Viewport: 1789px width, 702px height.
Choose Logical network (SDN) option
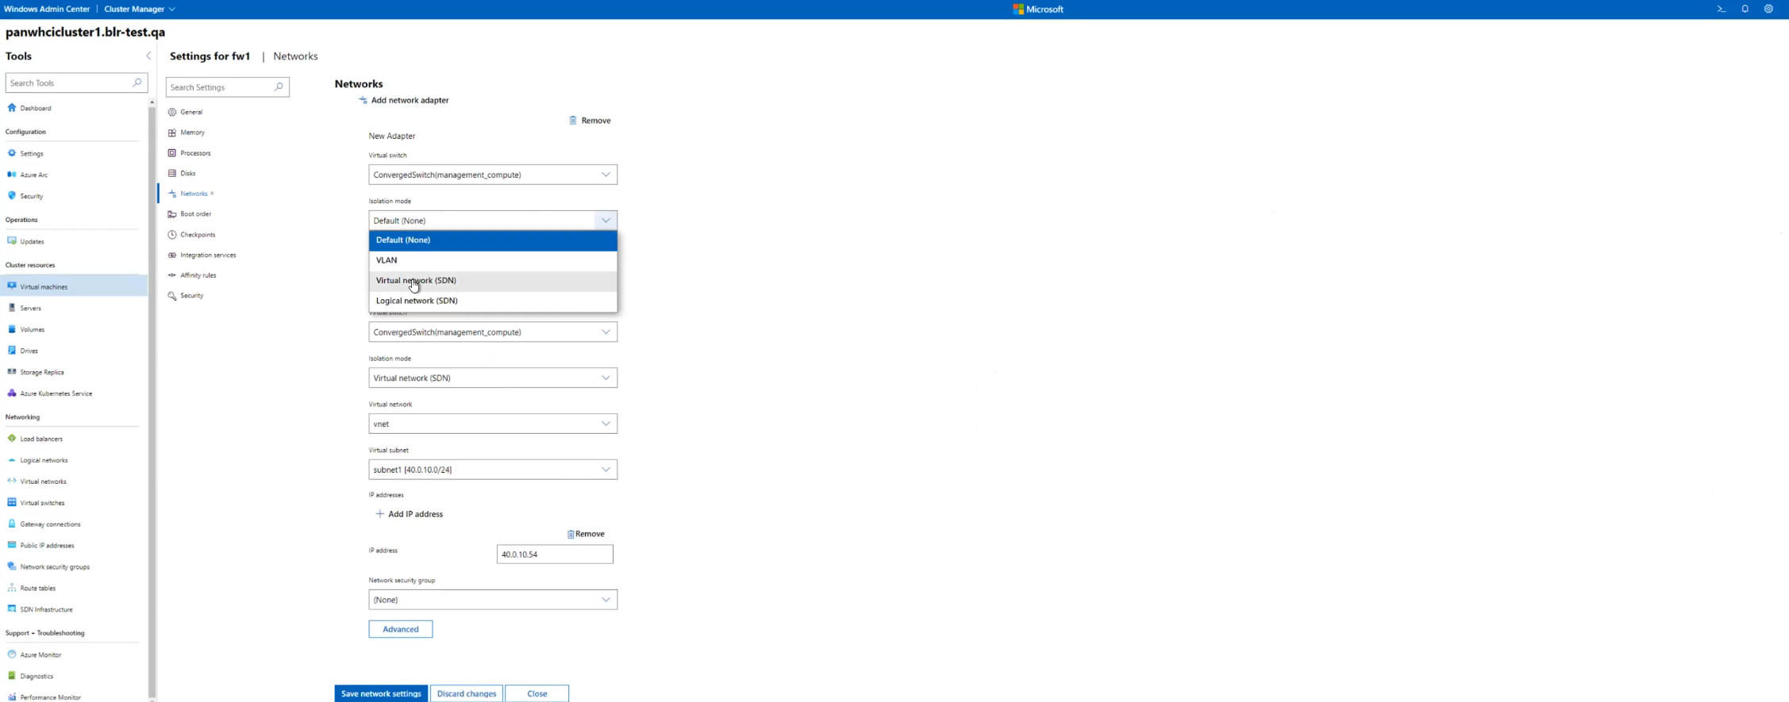tap(493, 301)
